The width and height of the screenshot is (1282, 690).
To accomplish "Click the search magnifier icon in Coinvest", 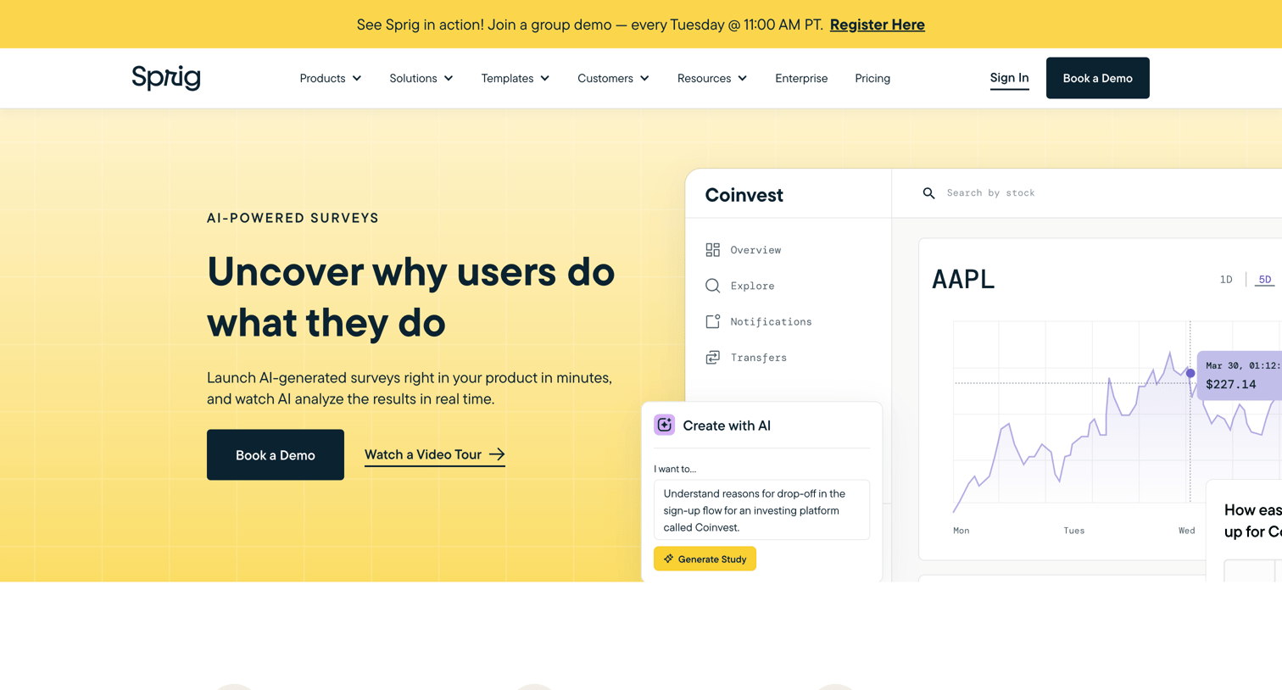I will tap(928, 193).
